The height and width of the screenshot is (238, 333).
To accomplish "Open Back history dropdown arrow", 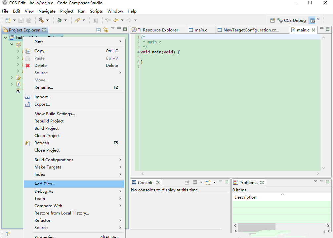I will pos(122,20).
